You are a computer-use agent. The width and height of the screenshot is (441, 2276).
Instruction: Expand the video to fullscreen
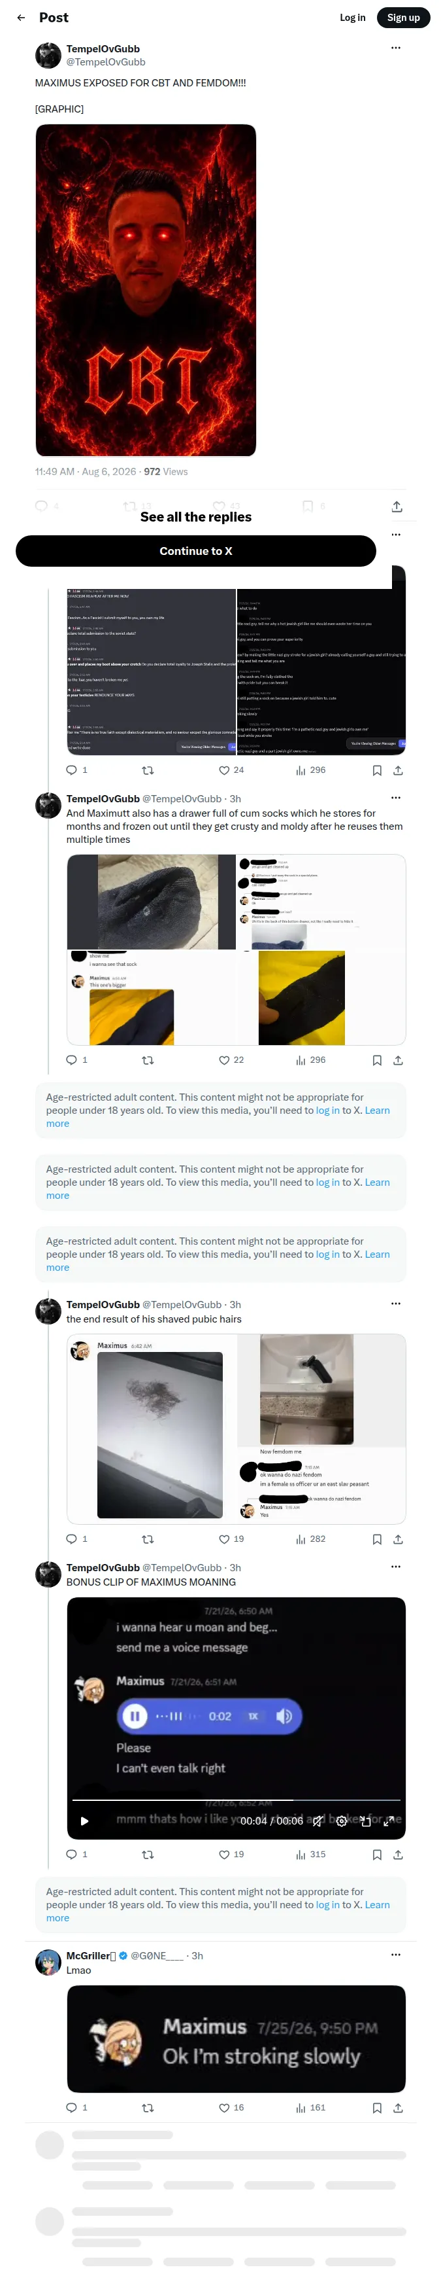[x=388, y=1821]
